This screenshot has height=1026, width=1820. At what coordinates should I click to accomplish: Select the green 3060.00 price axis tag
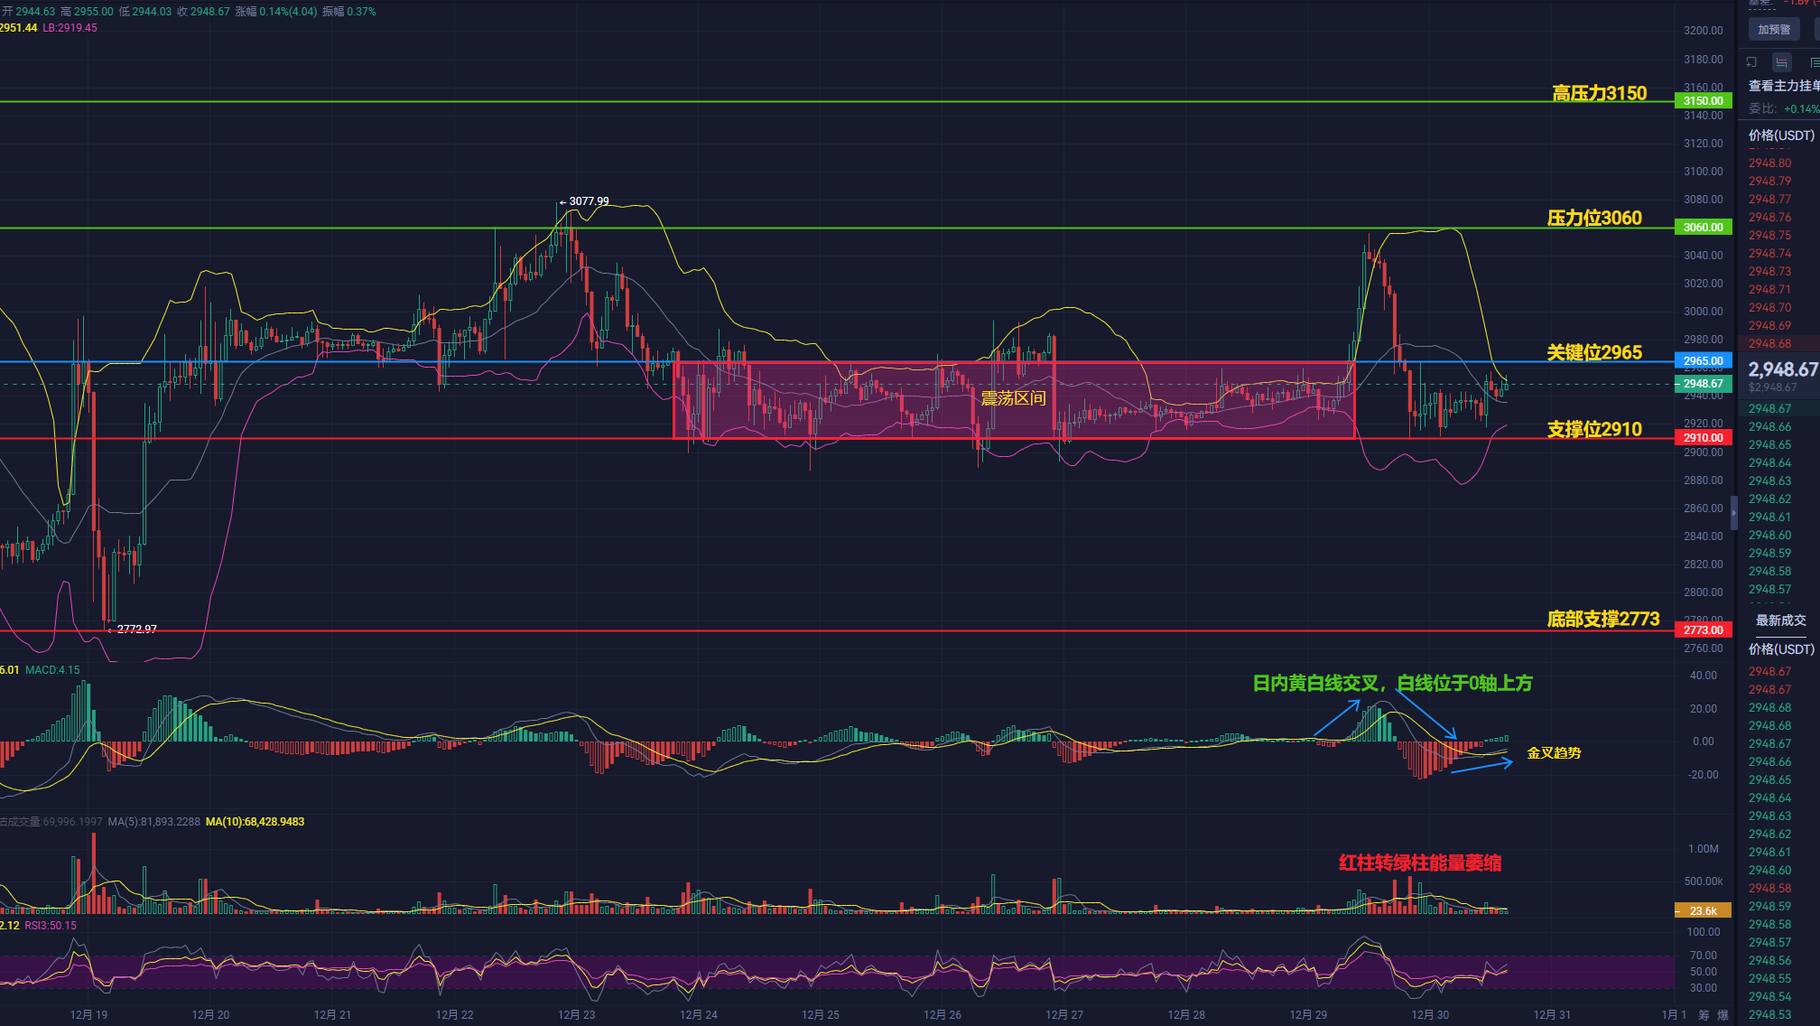(1703, 228)
